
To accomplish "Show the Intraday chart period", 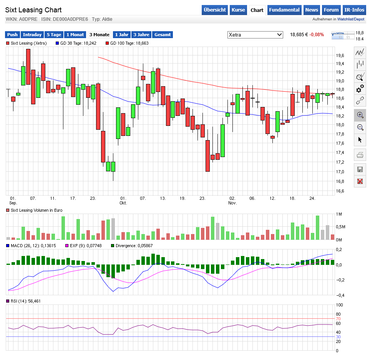I will point(32,35).
